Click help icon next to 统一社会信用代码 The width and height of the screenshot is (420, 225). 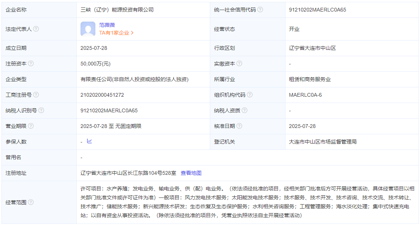(x=260, y=10)
